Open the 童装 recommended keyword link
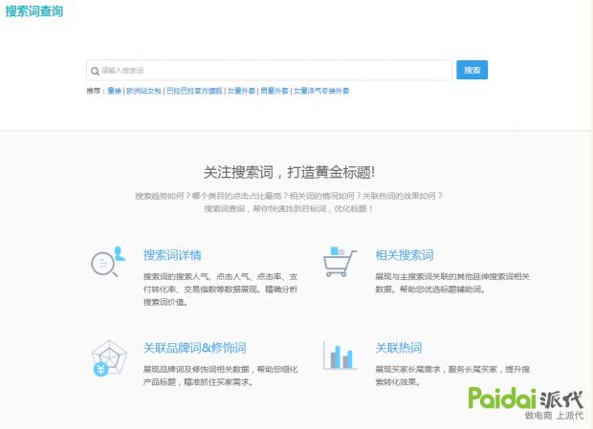The image size is (593, 429). pos(114,91)
